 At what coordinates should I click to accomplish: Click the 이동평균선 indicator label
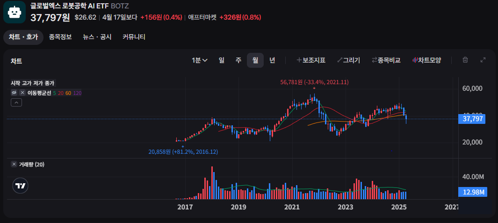pyautogui.click(x=39, y=93)
